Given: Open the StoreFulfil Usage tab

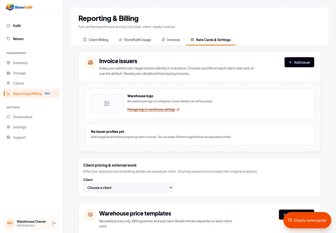Looking at the screenshot, I should tap(135, 40).
